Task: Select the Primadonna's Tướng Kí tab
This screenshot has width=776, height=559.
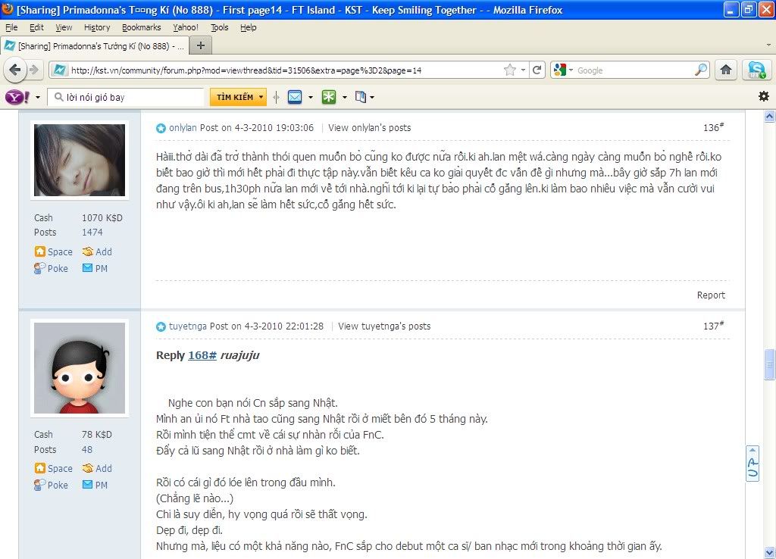Action: pyautogui.click(x=94, y=46)
